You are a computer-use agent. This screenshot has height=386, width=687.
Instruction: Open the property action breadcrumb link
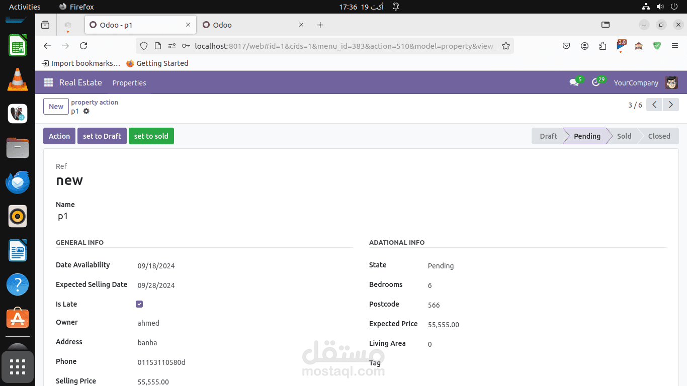tap(95, 102)
